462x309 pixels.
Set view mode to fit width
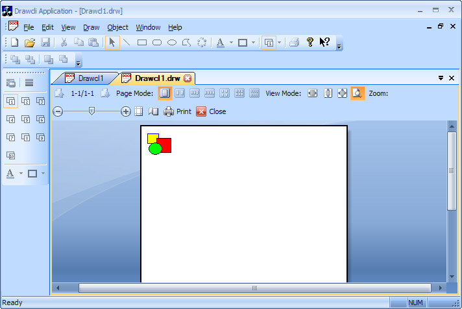(x=312, y=93)
